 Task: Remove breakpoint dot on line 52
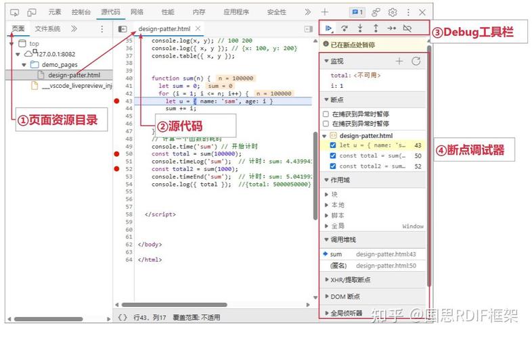[116, 169]
